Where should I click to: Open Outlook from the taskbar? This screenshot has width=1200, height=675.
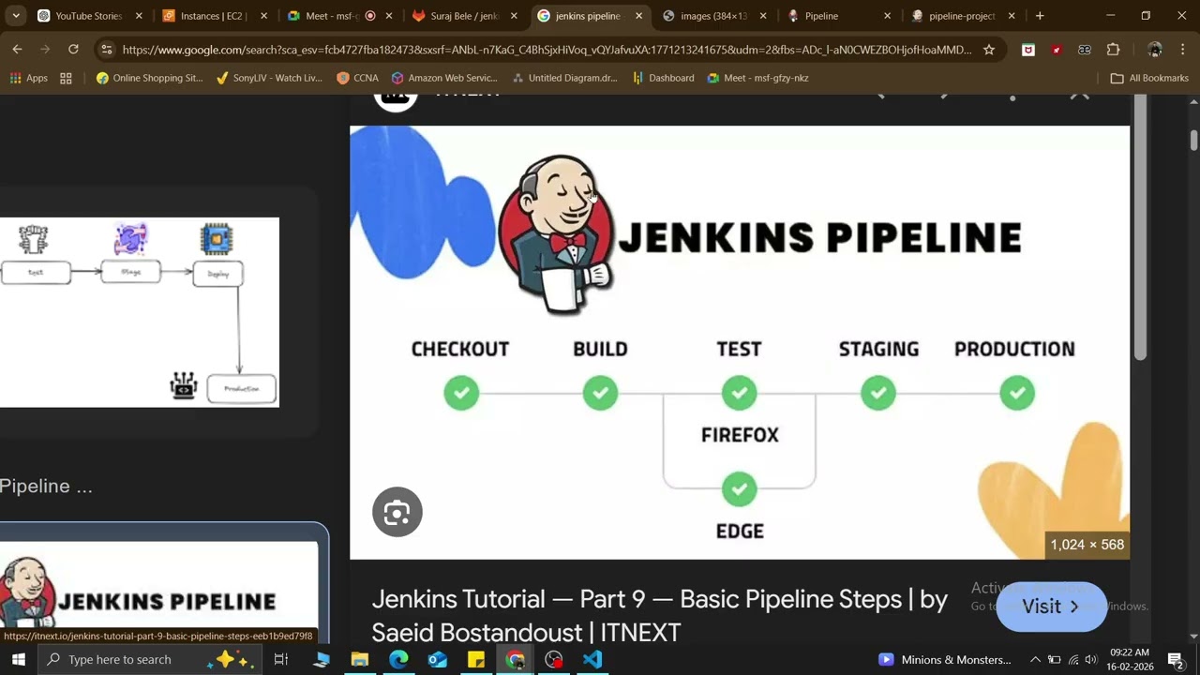438,659
